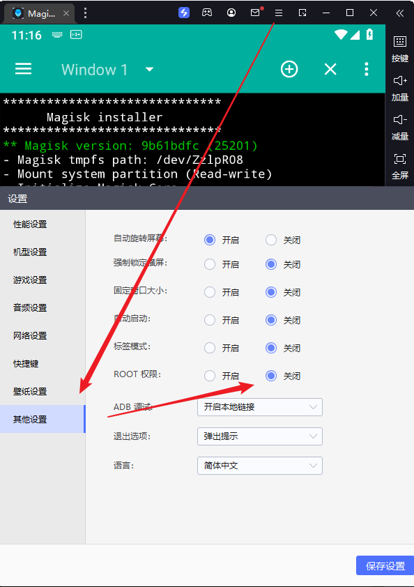The image size is (414, 587).
Task: Expand 语言 dropdown 简体中文
Action: 260,466
